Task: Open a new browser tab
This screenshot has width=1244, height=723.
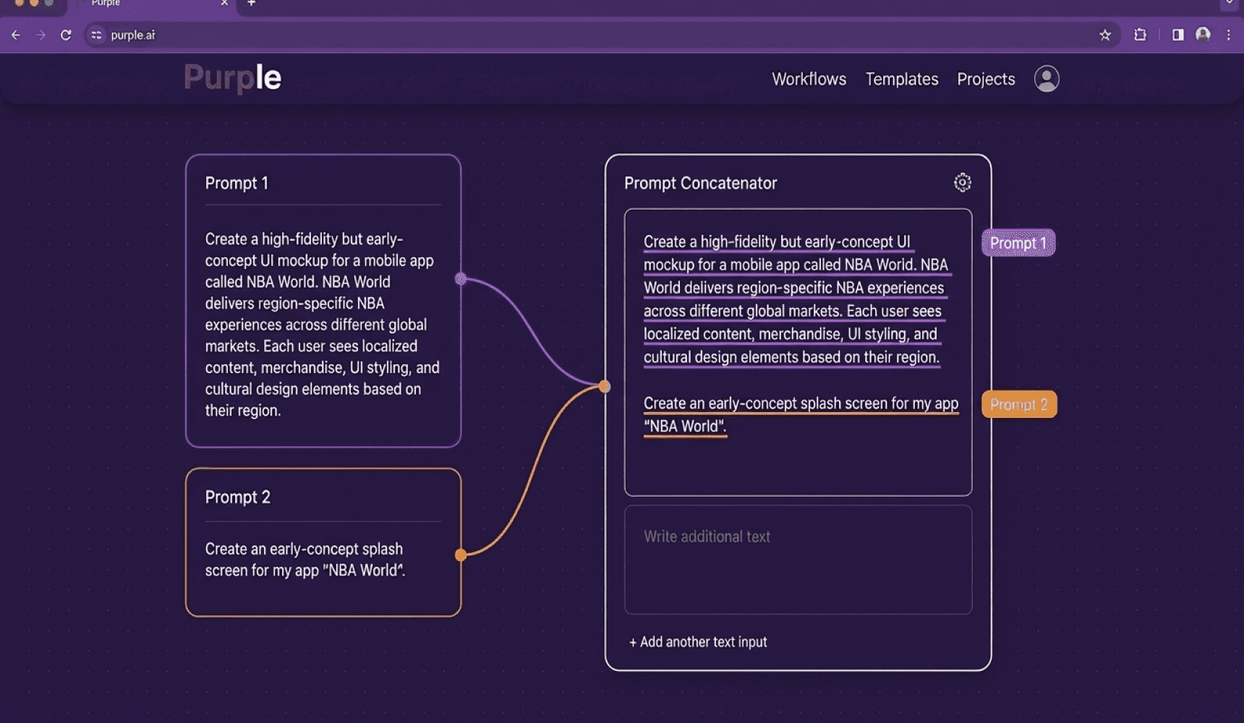Action: [252, 4]
